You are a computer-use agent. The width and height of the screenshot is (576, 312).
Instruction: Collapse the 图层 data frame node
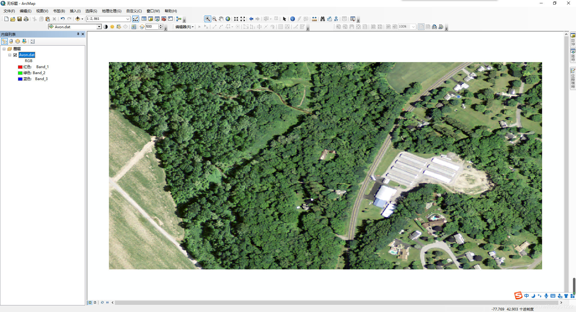[x=4, y=49]
